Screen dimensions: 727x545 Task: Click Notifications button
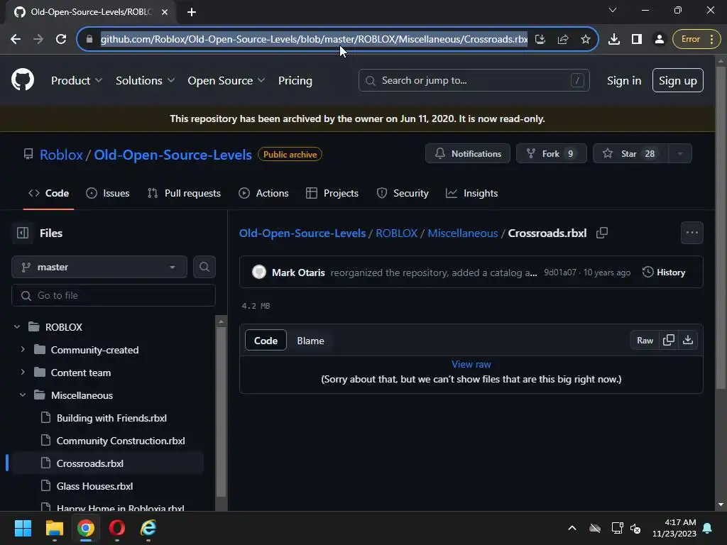[x=467, y=153]
